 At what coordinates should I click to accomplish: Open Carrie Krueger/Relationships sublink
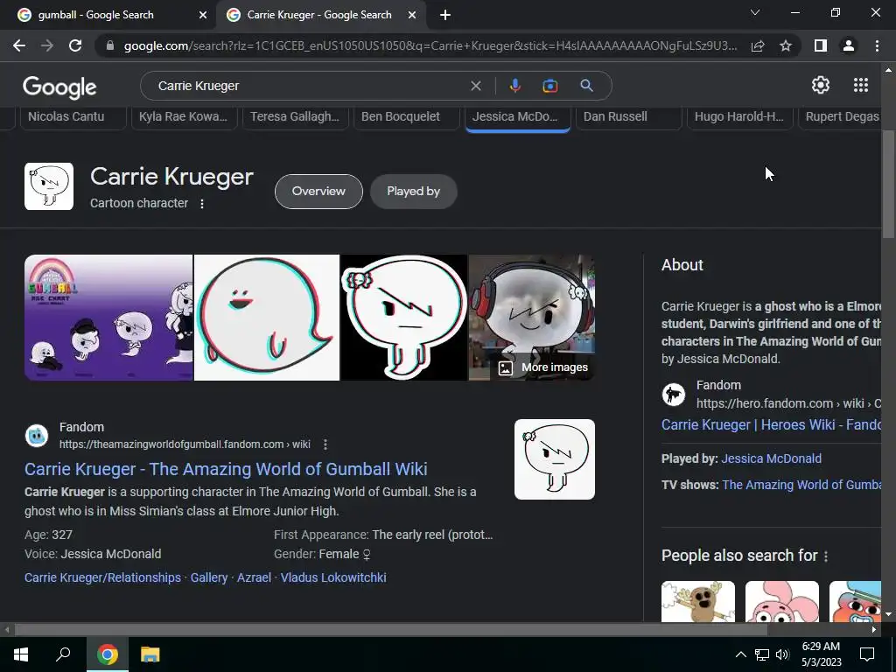coord(103,577)
